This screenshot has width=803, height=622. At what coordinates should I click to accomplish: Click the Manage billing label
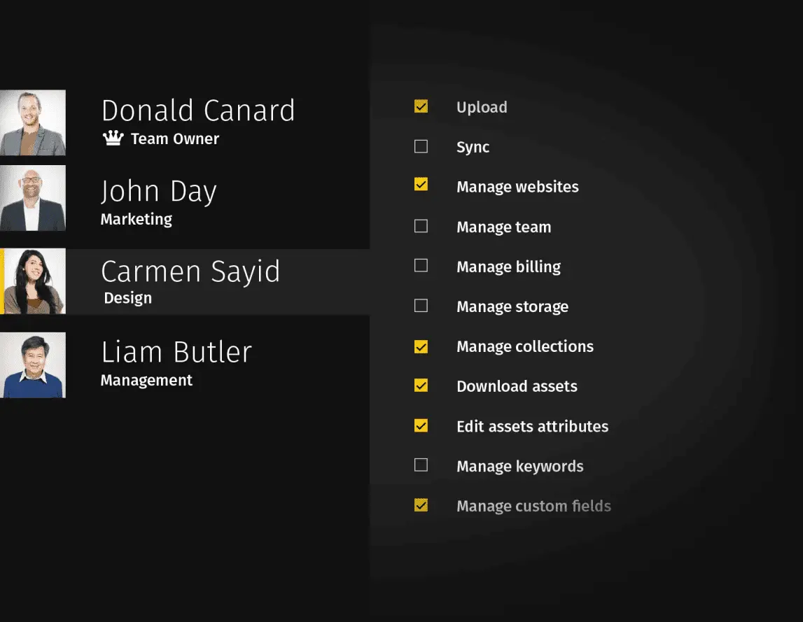pyautogui.click(x=508, y=267)
